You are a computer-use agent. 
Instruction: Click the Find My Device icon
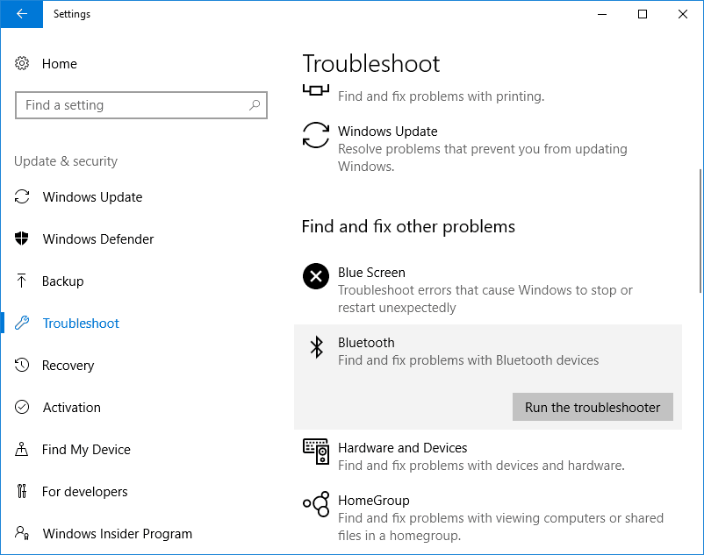point(22,449)
